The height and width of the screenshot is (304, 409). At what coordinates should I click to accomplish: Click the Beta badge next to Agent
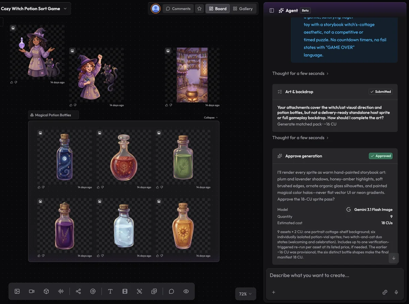click(305, 11)
